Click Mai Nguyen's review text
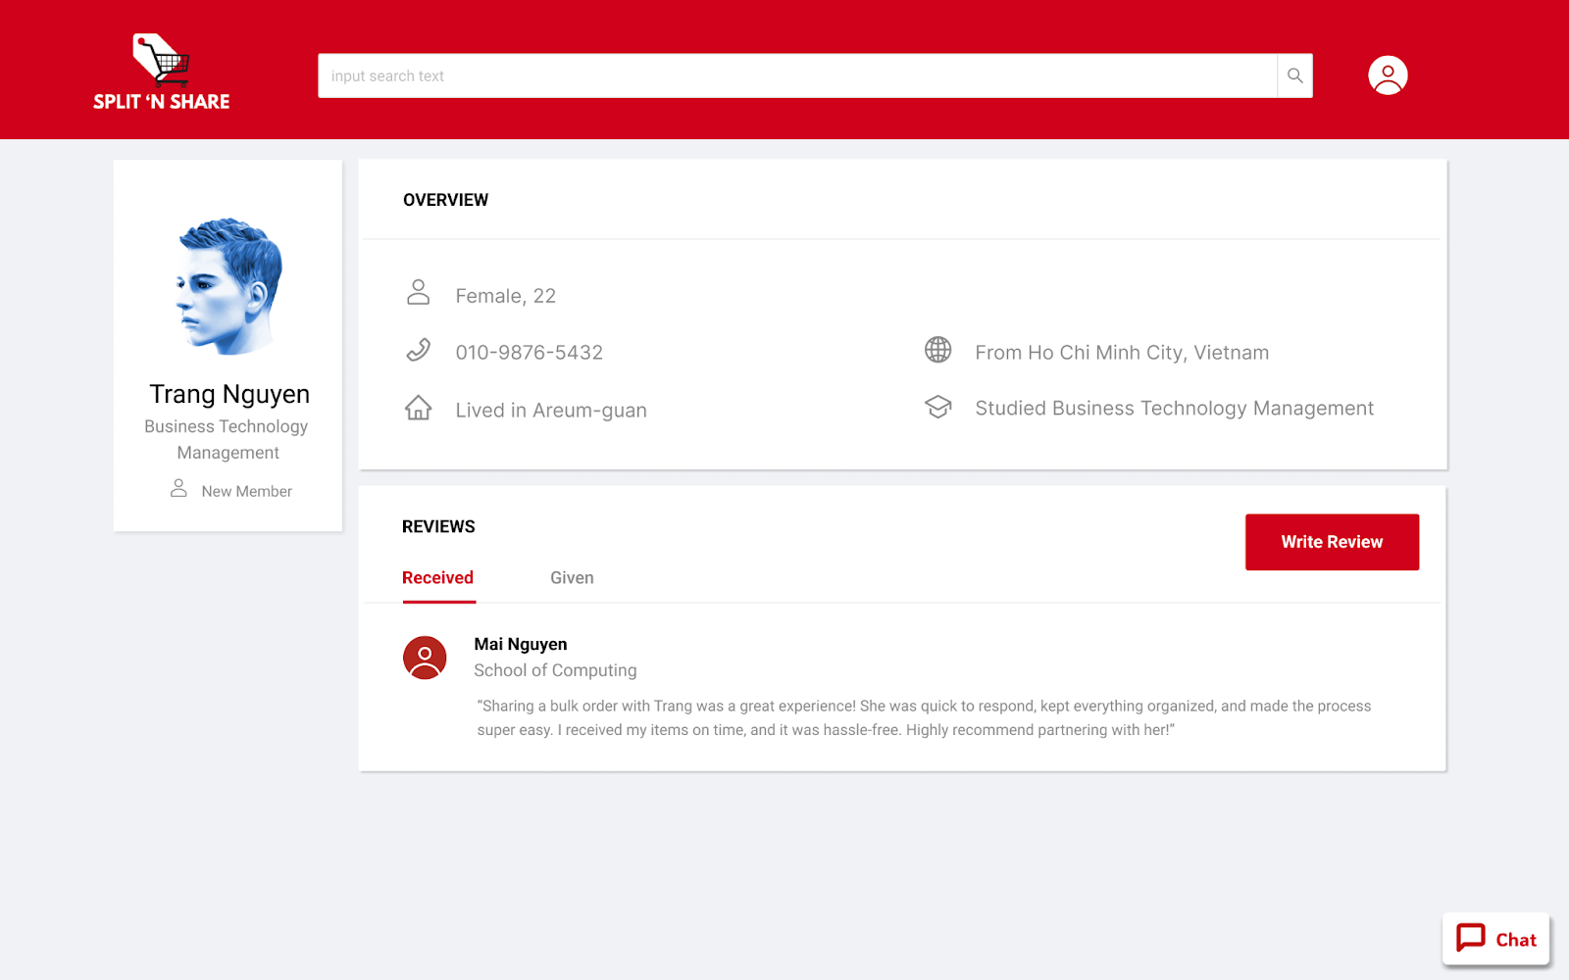This screenshot has height=980, width=1569. 924,717
